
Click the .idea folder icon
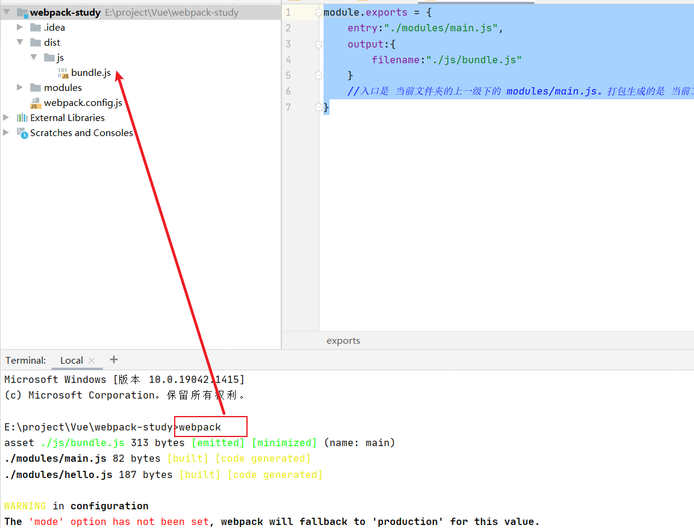click(x=36, y=28)
